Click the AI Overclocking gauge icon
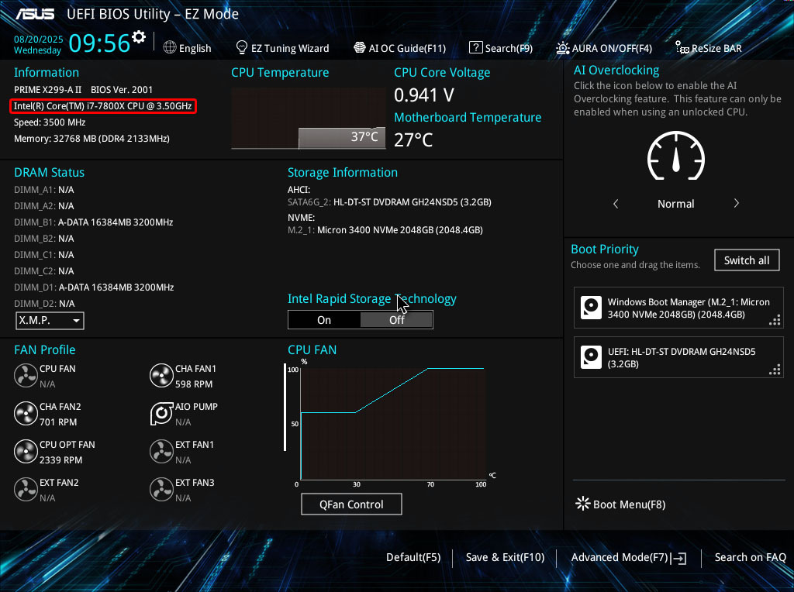The image size is (794, 592). pyautogui.click(x=676, y=155)
